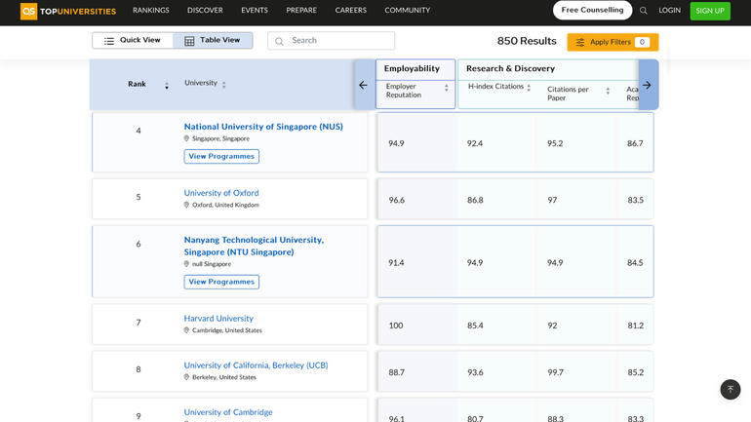751x422 pixels.
Task: Click the green Sign Up button
Action: (x=710, y=11)
